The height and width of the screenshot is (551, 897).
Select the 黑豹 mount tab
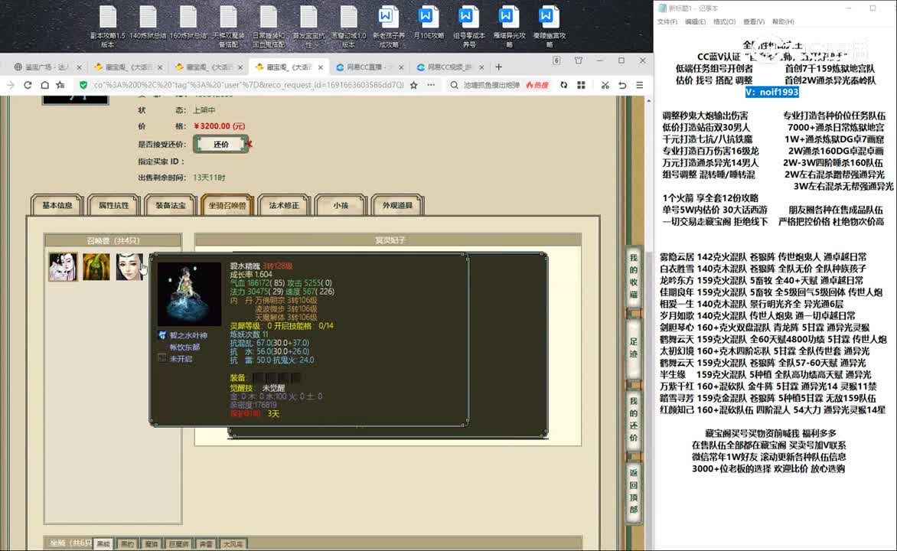[x=126, y=543]
